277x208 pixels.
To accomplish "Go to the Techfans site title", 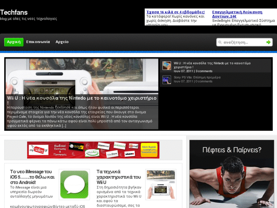I will point(14,12).
